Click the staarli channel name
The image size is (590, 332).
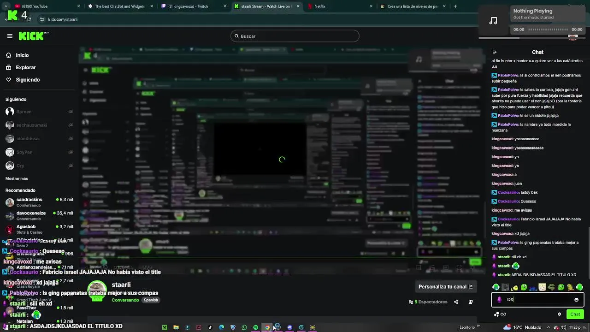pos(121,285)
